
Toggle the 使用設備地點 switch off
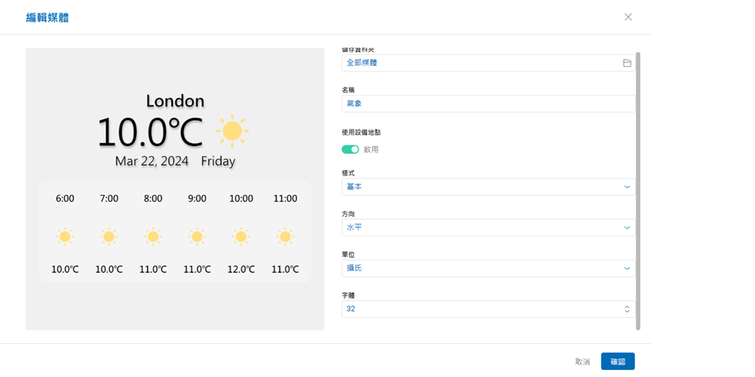[350, 149]
